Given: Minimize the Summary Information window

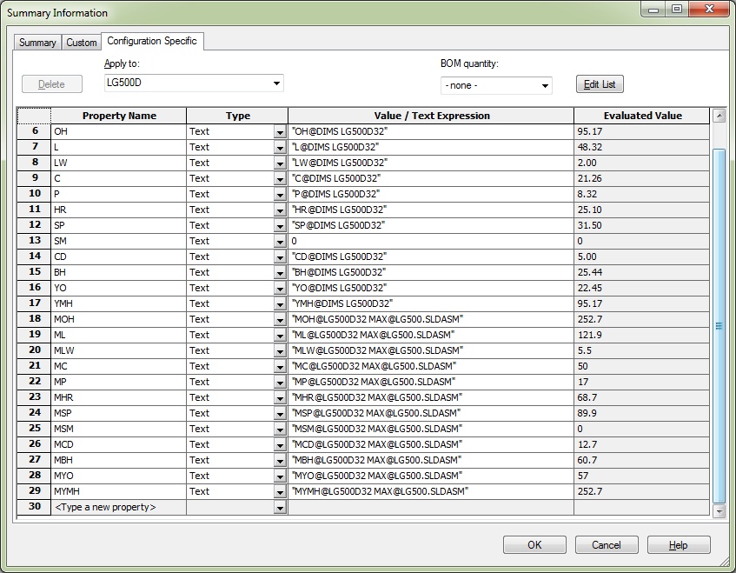Looking at the screenshot, I should tap(653, 9).
